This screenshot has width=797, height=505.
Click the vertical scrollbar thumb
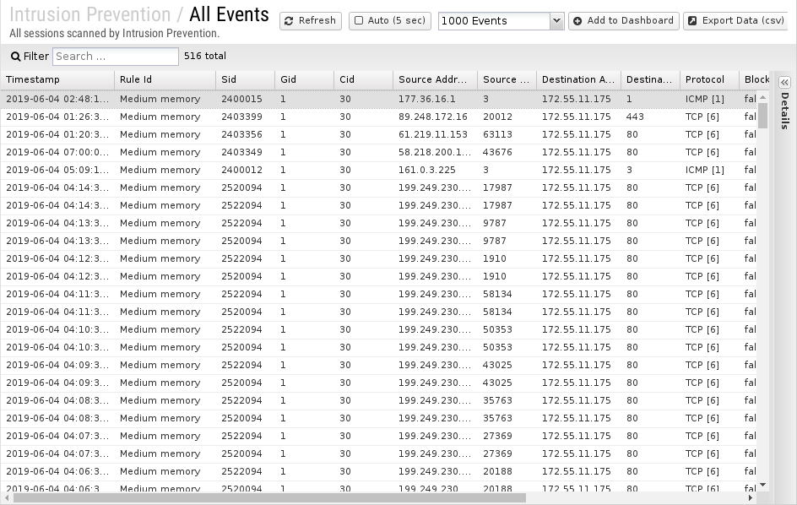[762, 116]
